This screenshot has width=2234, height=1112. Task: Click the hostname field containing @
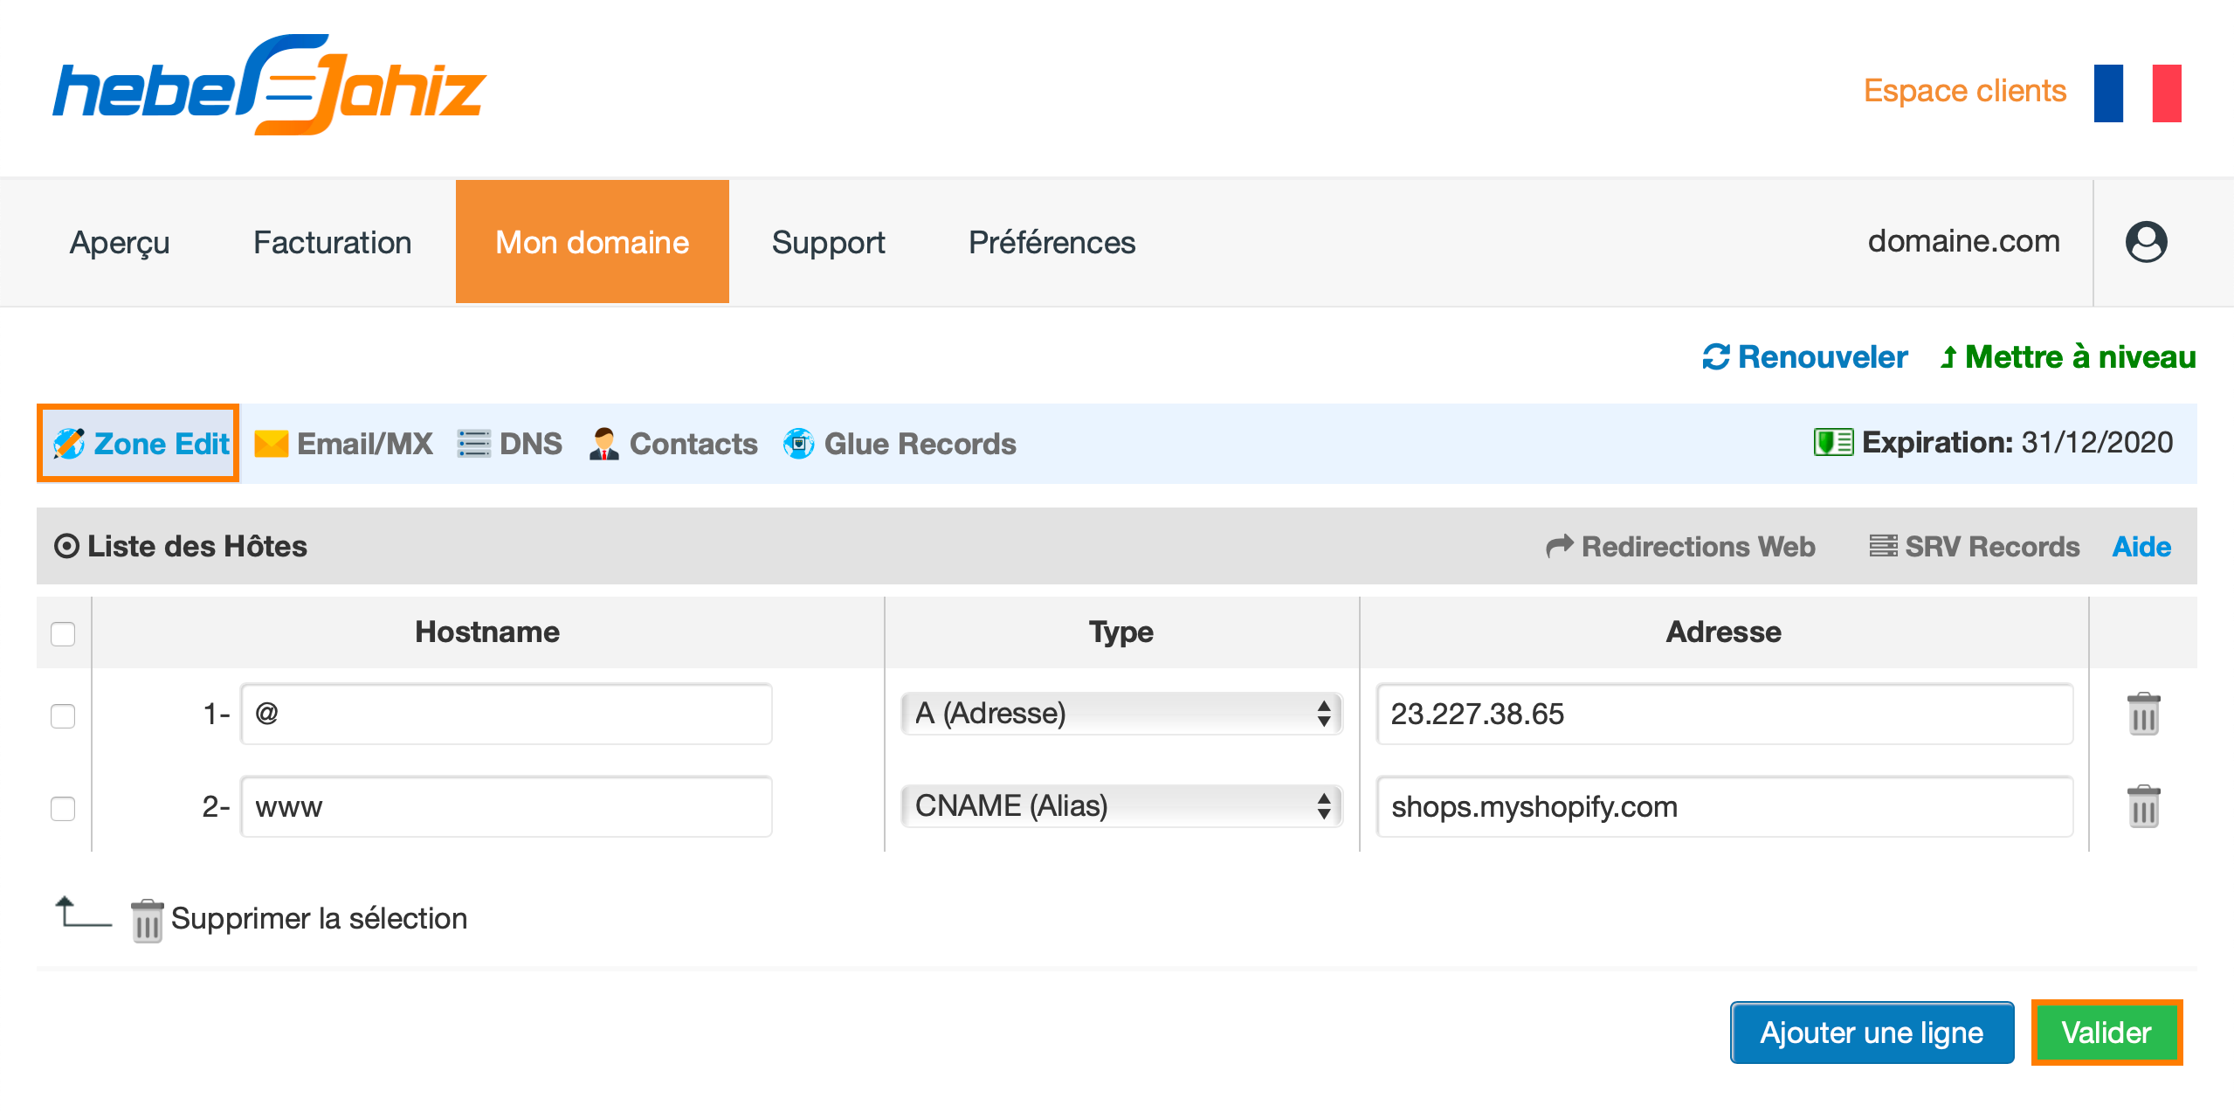pyautogui.click(x=507, y=714)
